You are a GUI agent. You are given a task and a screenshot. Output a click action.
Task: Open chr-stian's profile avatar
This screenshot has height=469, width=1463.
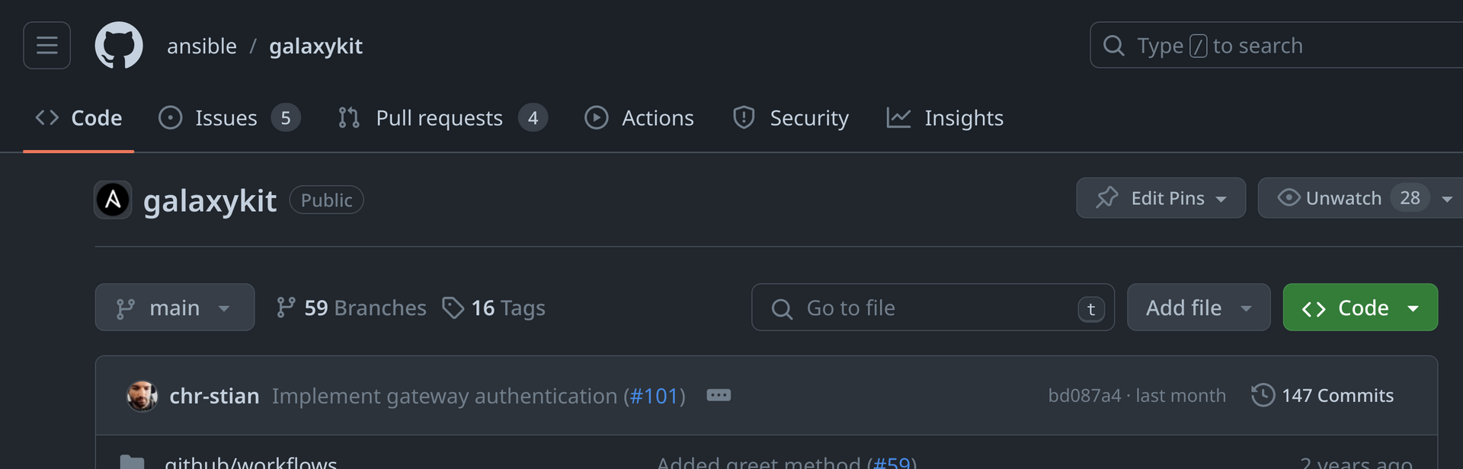click(x=142, y=396)
